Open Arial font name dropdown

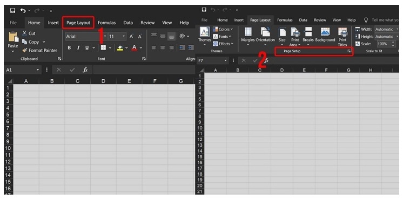[105, 37]
